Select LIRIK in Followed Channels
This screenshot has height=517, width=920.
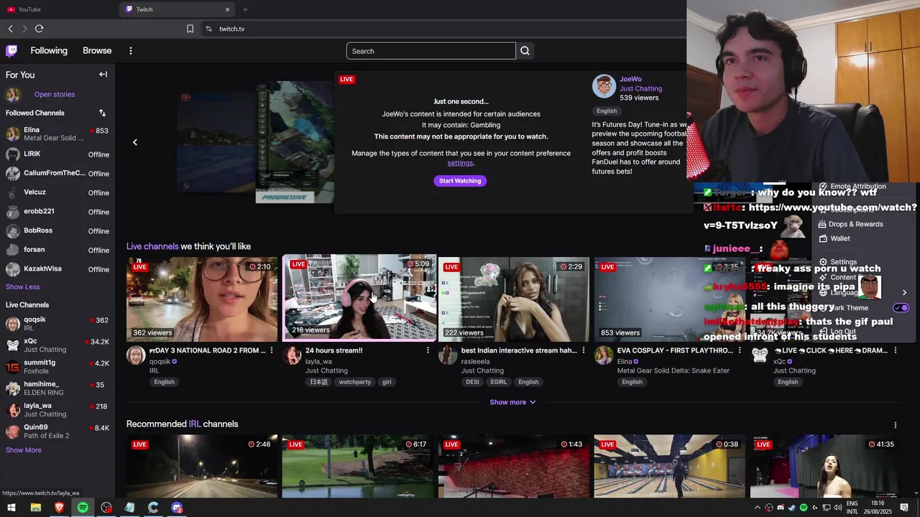coord(57,154)
